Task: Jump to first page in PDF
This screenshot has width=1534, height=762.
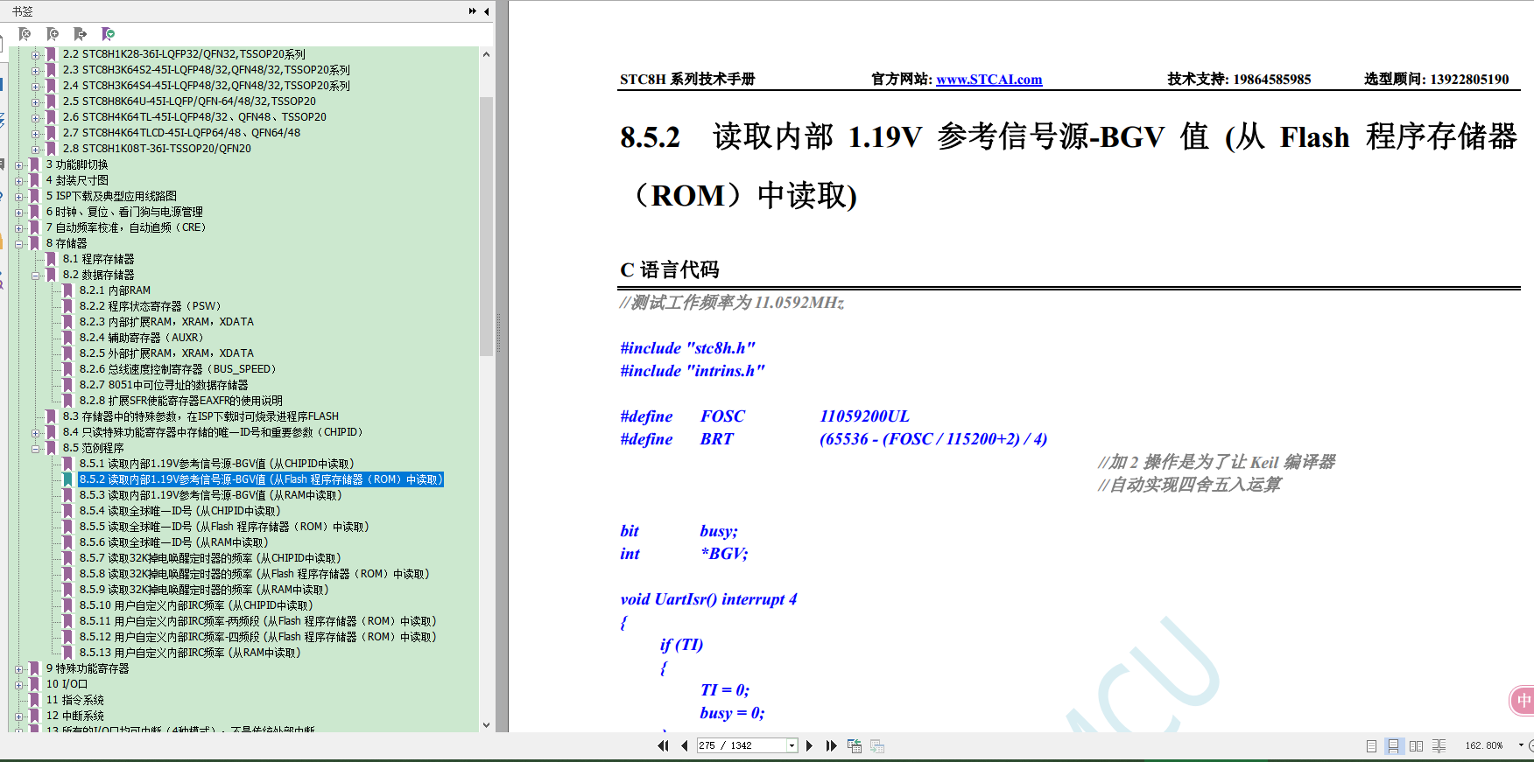Action: (663, 746)
